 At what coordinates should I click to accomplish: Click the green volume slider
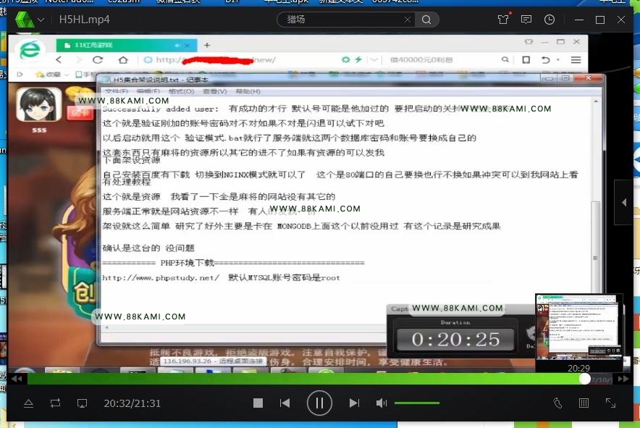pos(417,403)
